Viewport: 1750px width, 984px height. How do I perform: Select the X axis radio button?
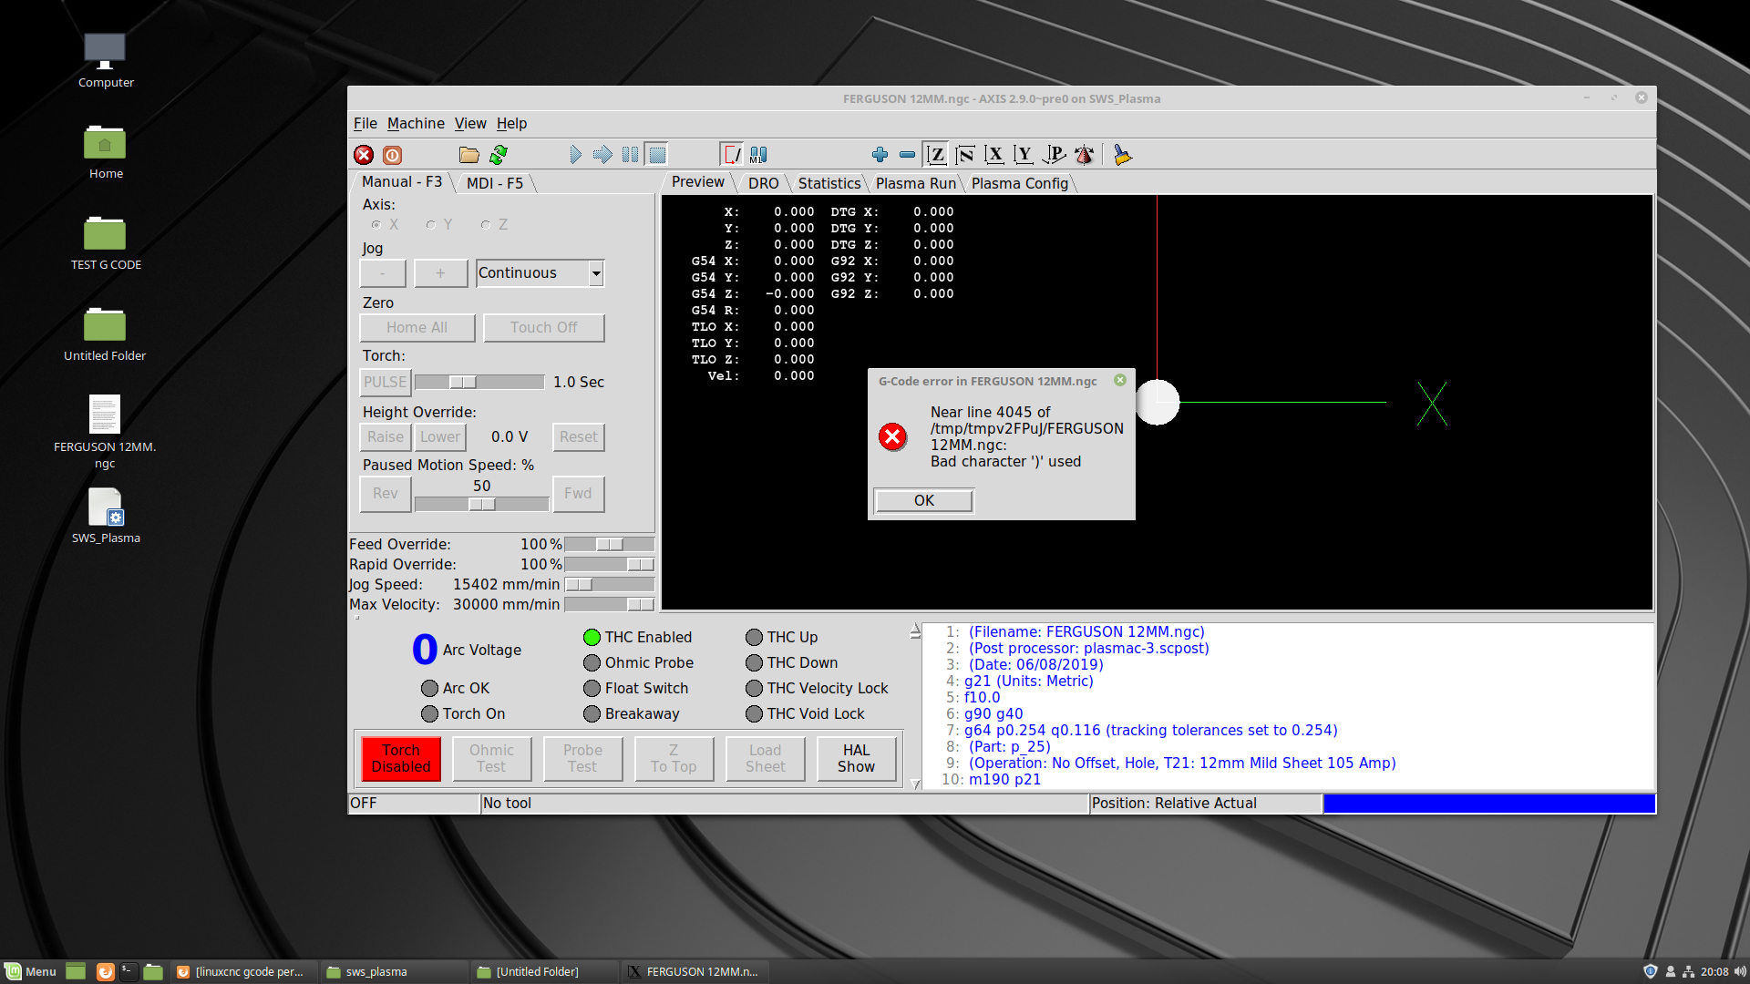376,225
